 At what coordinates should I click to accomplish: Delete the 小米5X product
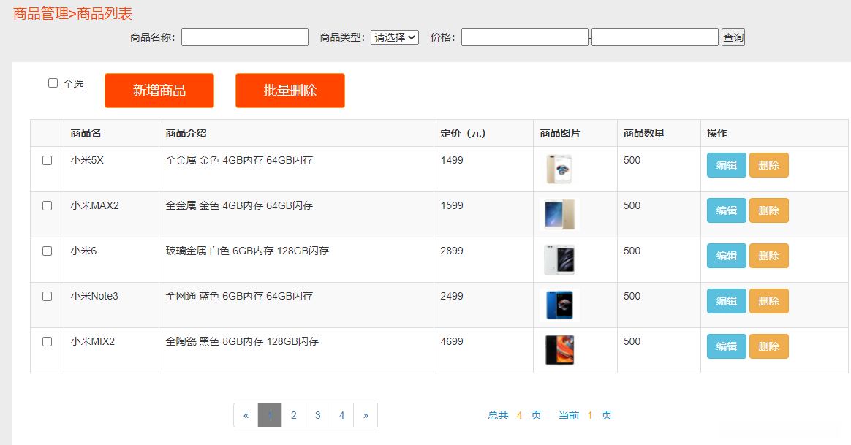click(x=768, y=165)
